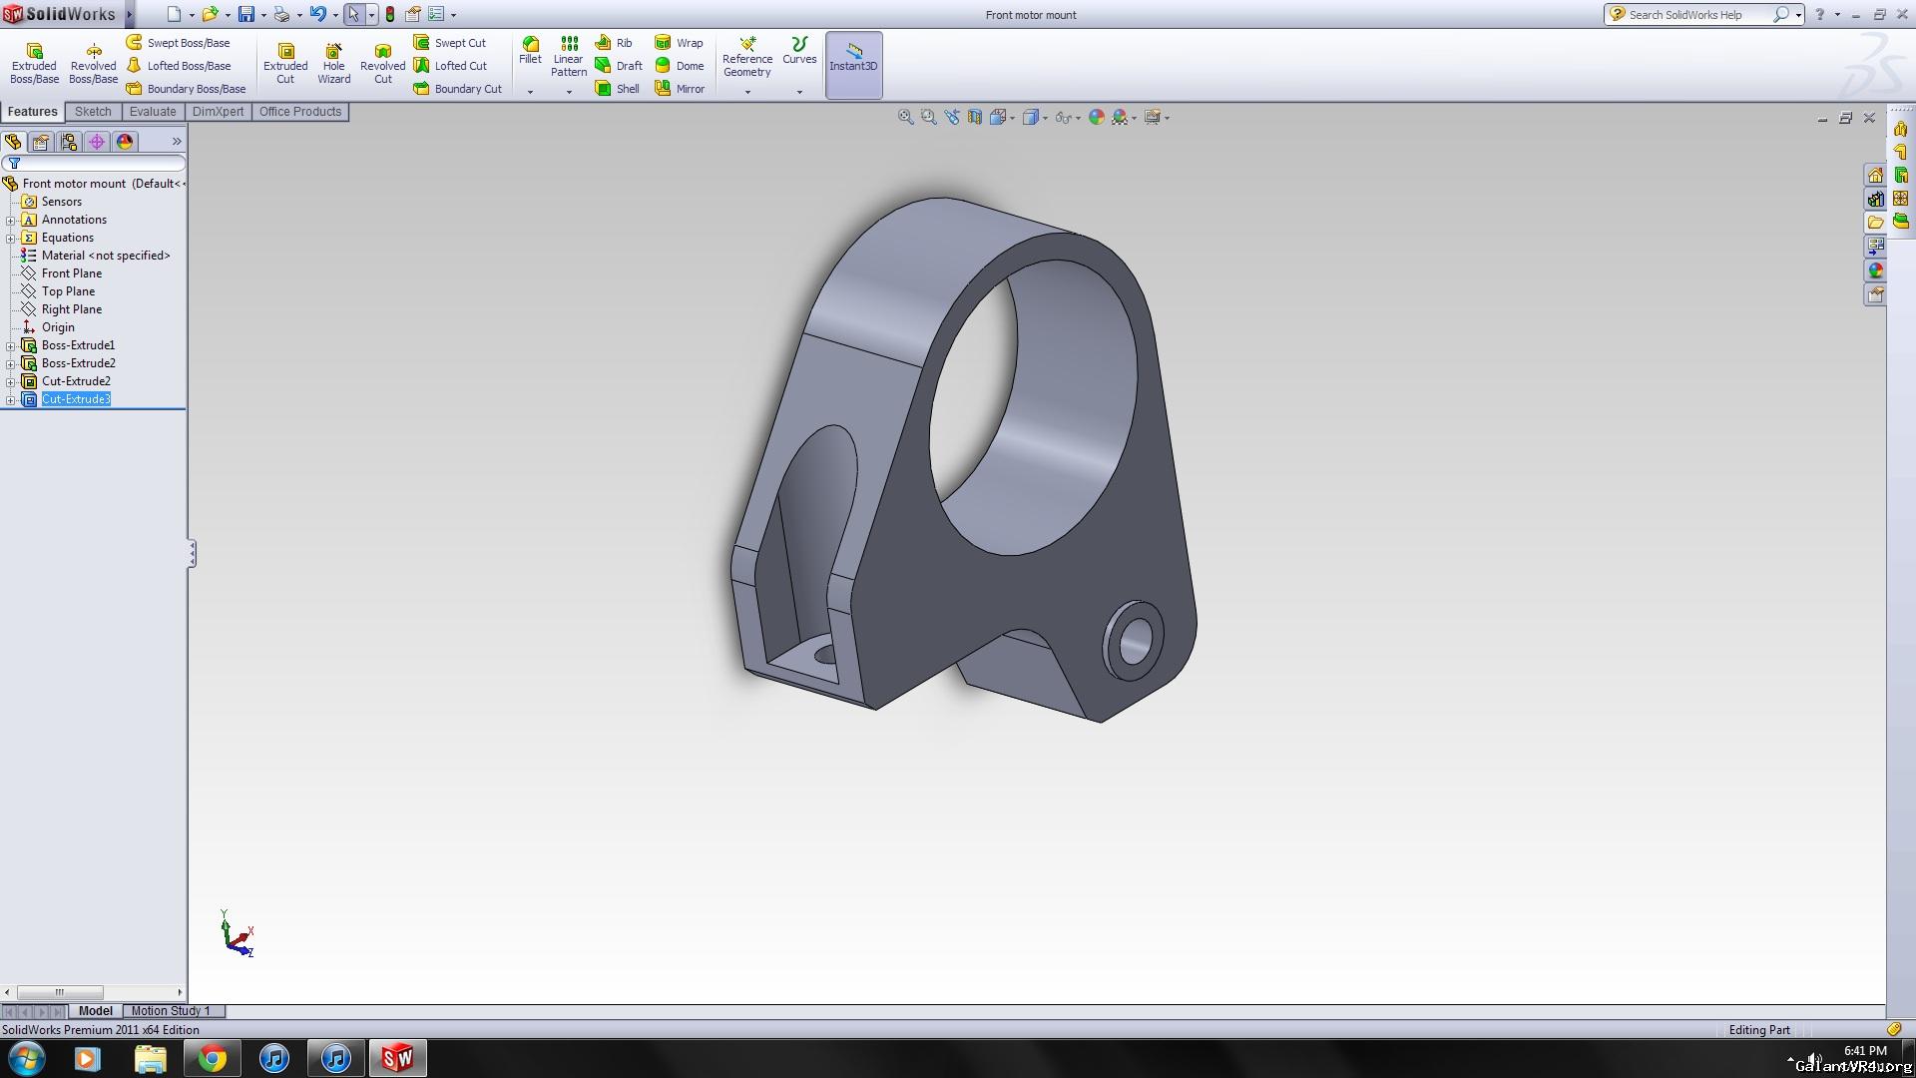Image resolution: width=1916 pixels, height=1078 pixels.
Task: Expand the Equations tree node
Action: [x=11, y=239]
